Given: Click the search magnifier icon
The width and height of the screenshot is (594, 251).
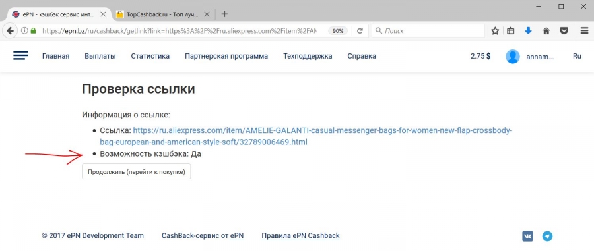Looking at the screenshot, I should click(x=379, y=31).
